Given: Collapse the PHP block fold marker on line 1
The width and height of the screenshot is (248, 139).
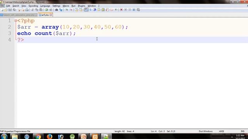Looking at the screenshot, I should (x=15, y=20).
